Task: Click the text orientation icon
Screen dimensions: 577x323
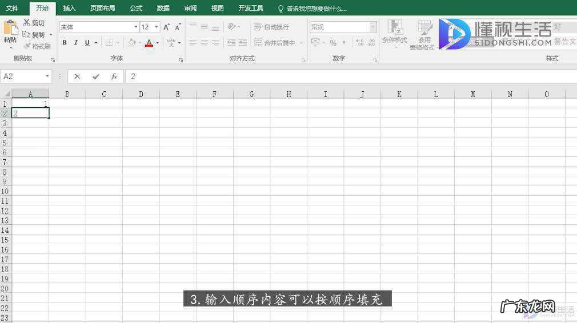Action: tap(232, 27)
